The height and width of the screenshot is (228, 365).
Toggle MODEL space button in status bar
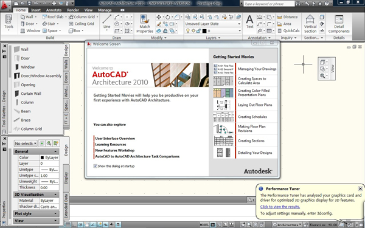point(204,225)
